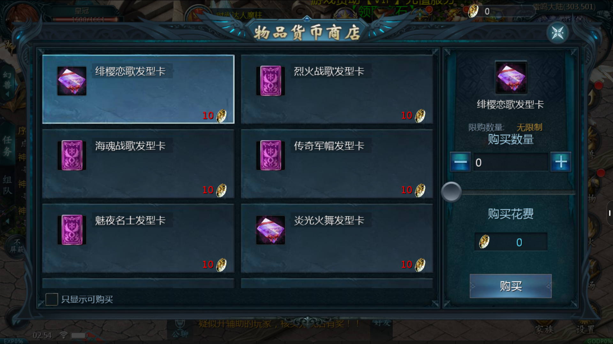Select the 传奇军帽发型卡 card icon
Image resolution: width=613 pixels, height=344 pixels.
coord(271,155)
